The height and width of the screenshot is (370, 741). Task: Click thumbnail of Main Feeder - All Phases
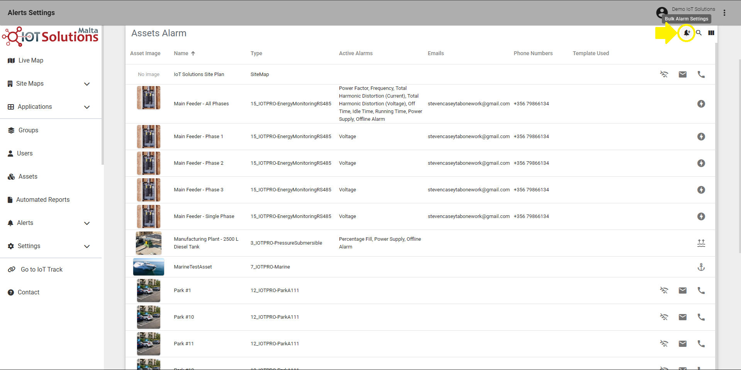coord(149,98)
